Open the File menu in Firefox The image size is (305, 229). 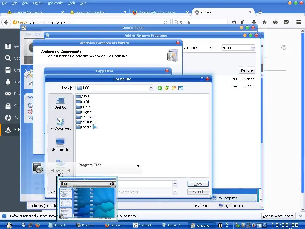click(x=4, y=3)
